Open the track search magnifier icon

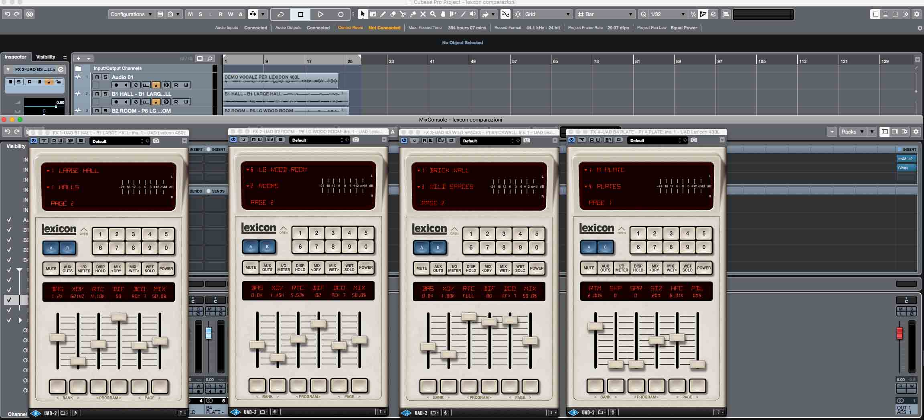[210, 59]
